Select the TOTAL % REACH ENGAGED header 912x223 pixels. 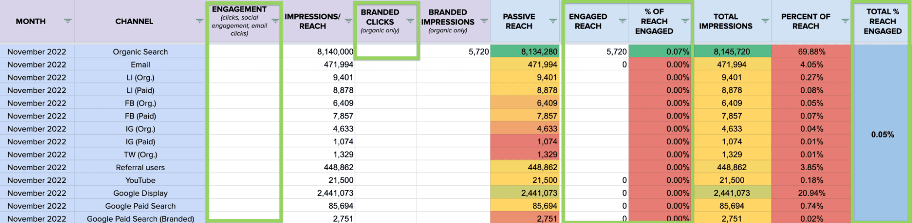882,21
